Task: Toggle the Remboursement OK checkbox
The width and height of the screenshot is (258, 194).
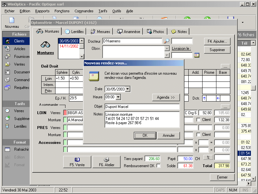Action: pyautogui.click(x=158, y=166)
